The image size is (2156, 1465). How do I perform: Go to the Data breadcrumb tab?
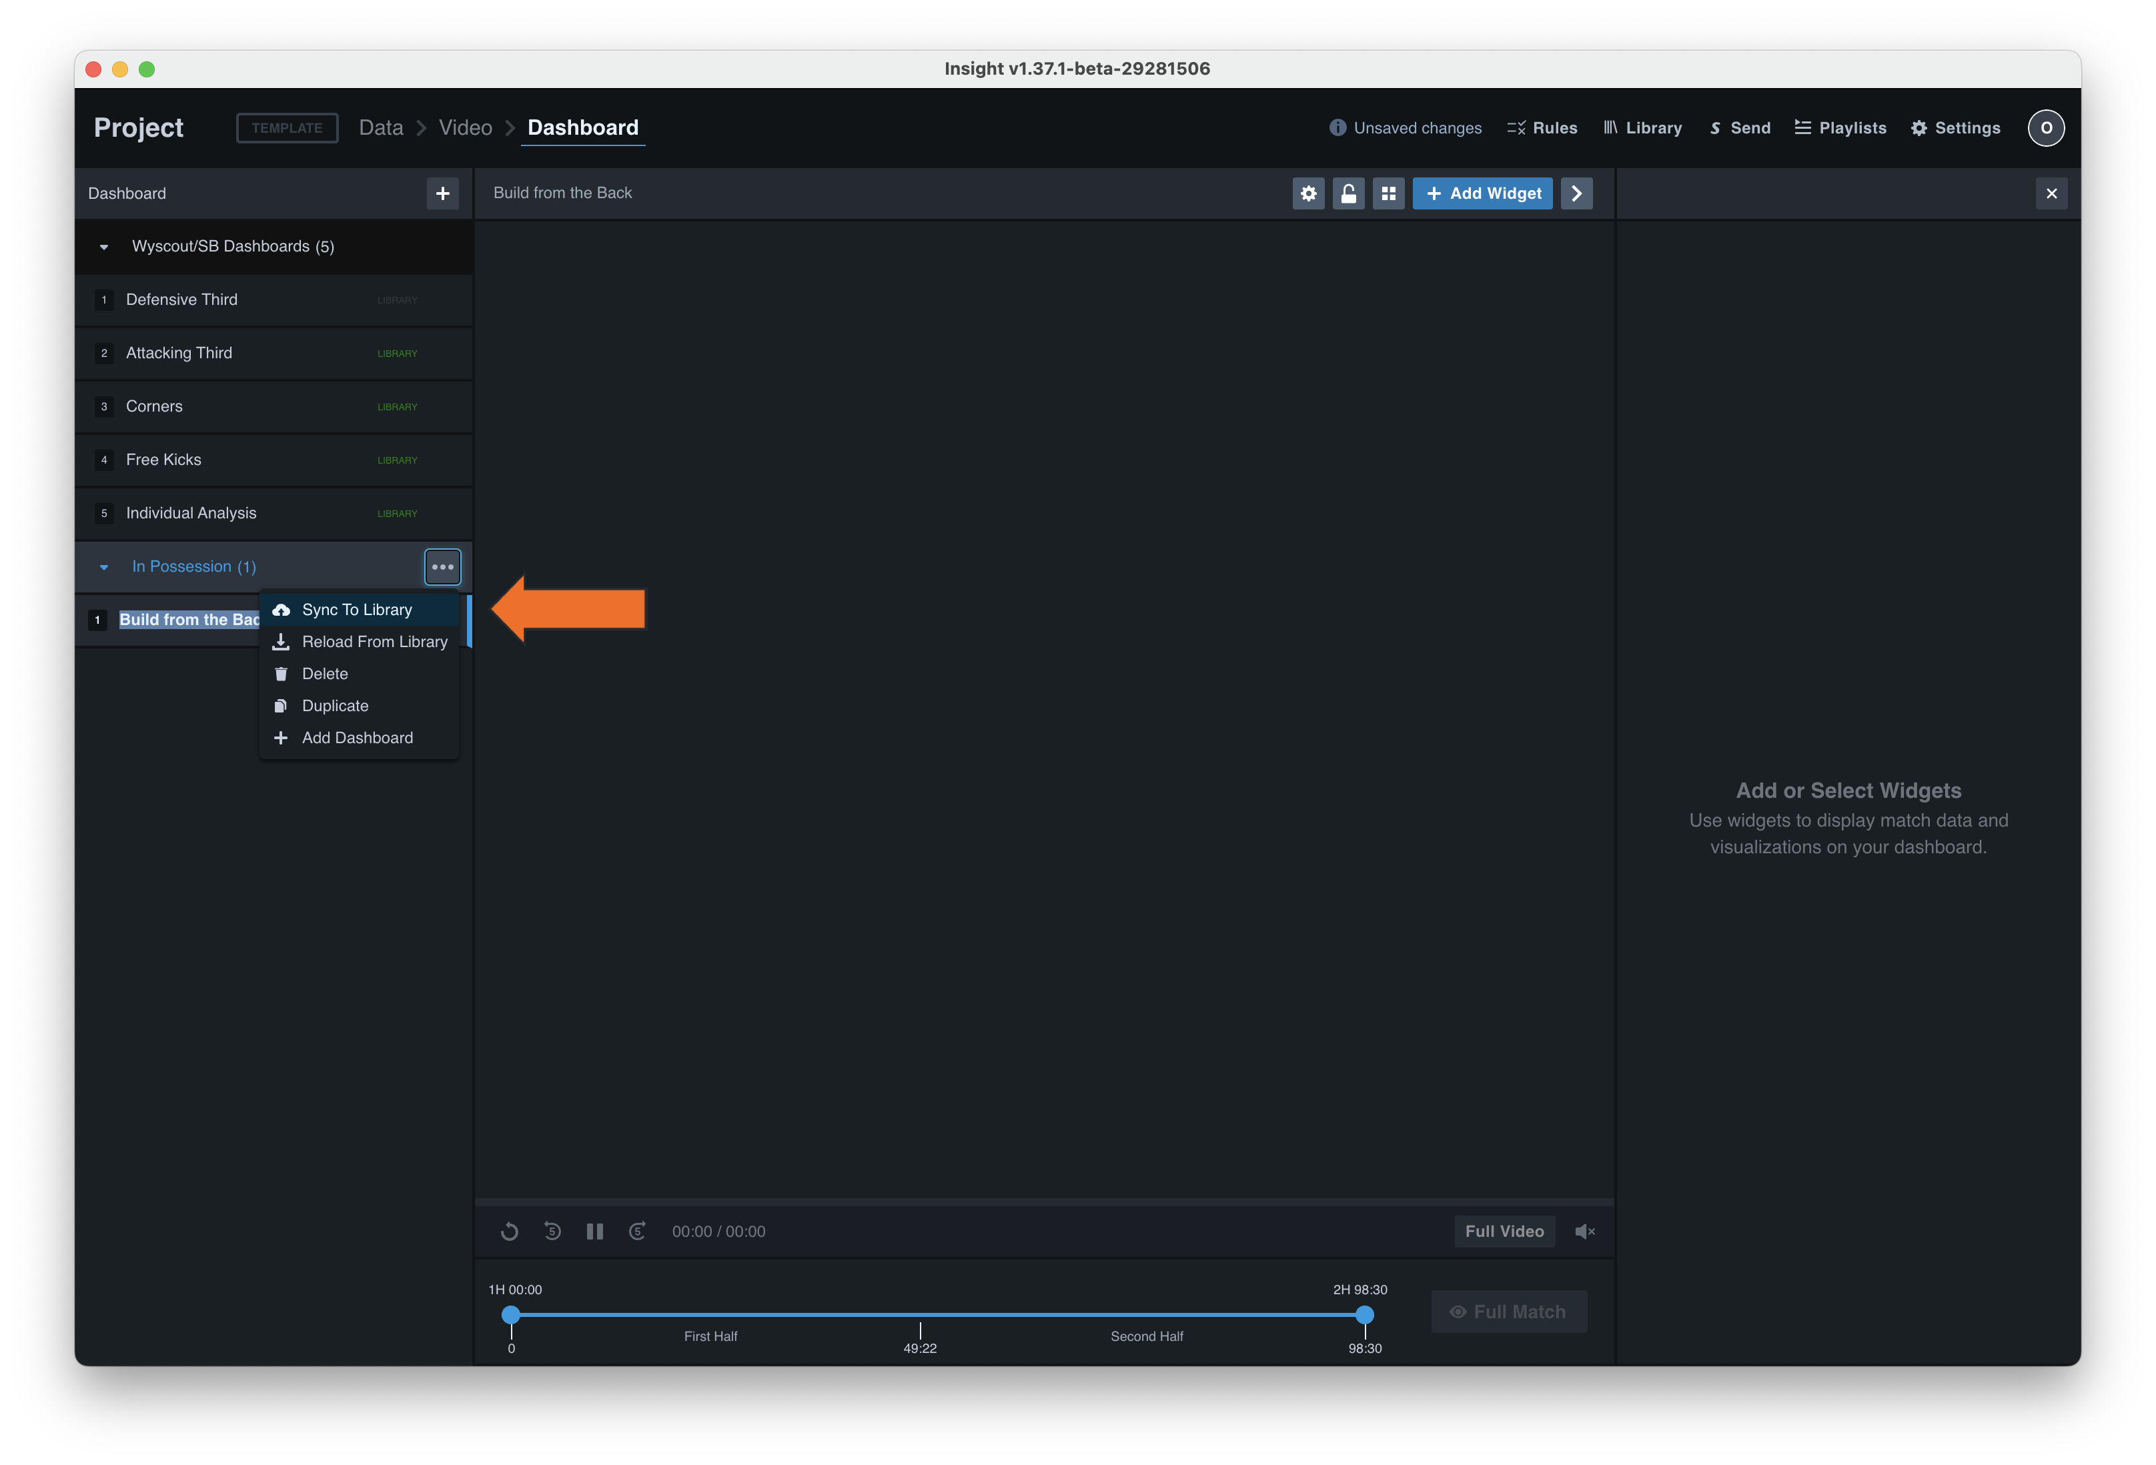[x=382, y=128]
